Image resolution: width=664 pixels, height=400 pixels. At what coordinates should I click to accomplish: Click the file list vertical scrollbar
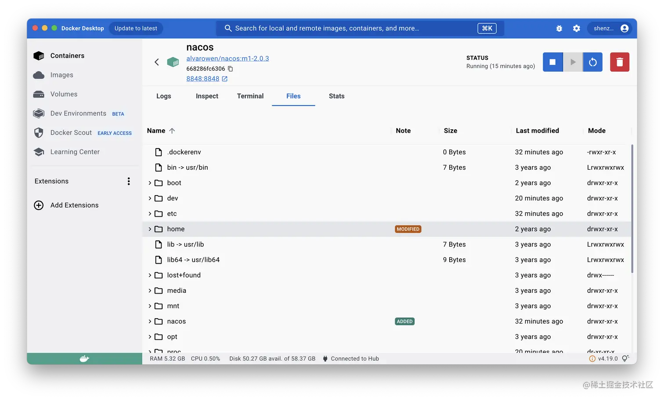pyautogui.click(x=632, y=208)
